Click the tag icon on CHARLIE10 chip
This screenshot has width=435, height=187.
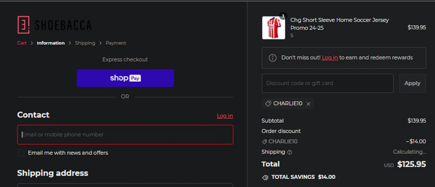(268, 104)
